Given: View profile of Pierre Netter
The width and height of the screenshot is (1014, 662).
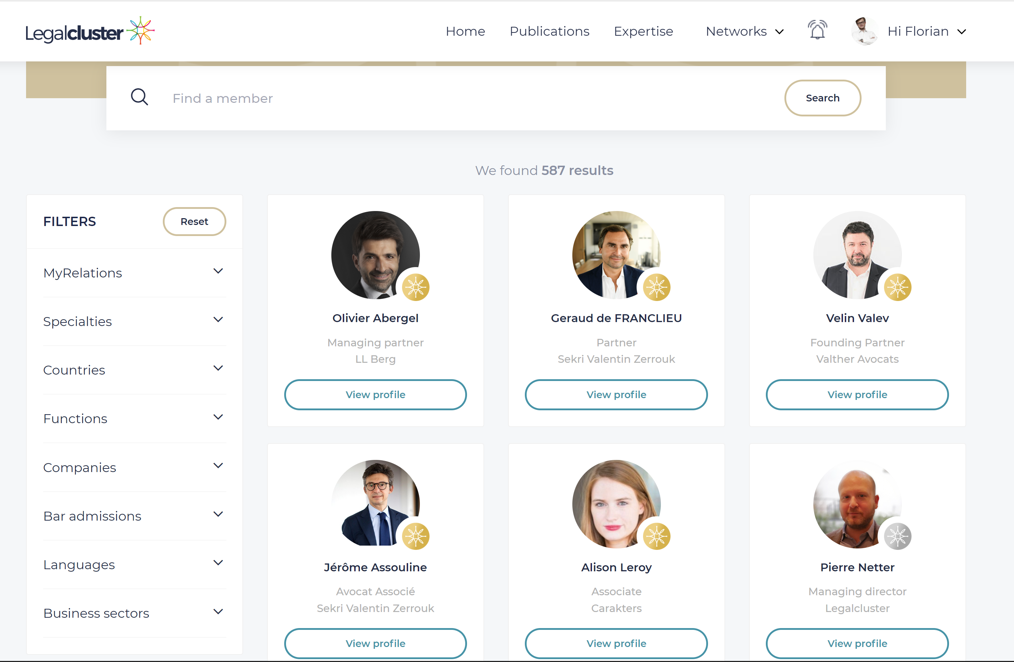Looking at the screenshot, I should click(857, 643).
